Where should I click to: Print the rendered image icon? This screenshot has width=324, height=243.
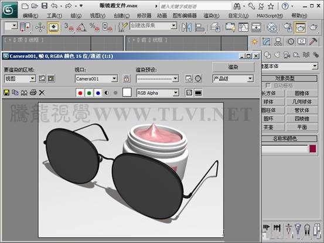[x=33, y=93]
